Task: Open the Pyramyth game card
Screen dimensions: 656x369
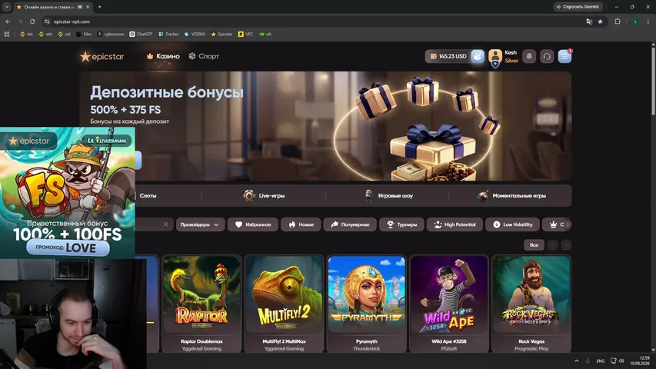Action: tap(367, 304)
